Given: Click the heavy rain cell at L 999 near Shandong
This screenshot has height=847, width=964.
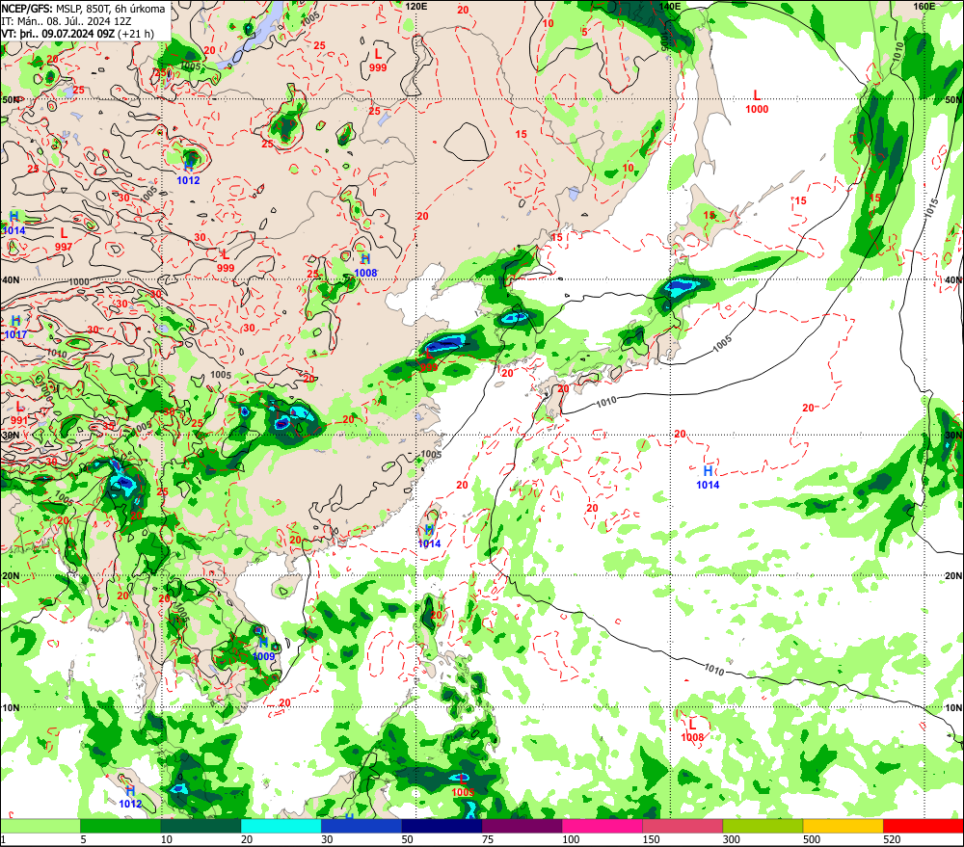Looking at the screenshot, I should (446, 342).
